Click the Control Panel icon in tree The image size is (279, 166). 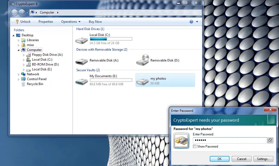[x=23, y=79]
